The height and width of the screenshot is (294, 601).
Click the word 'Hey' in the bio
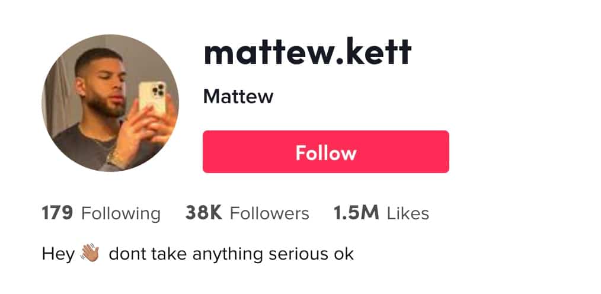pyautogui.click(x=58, y=254)
